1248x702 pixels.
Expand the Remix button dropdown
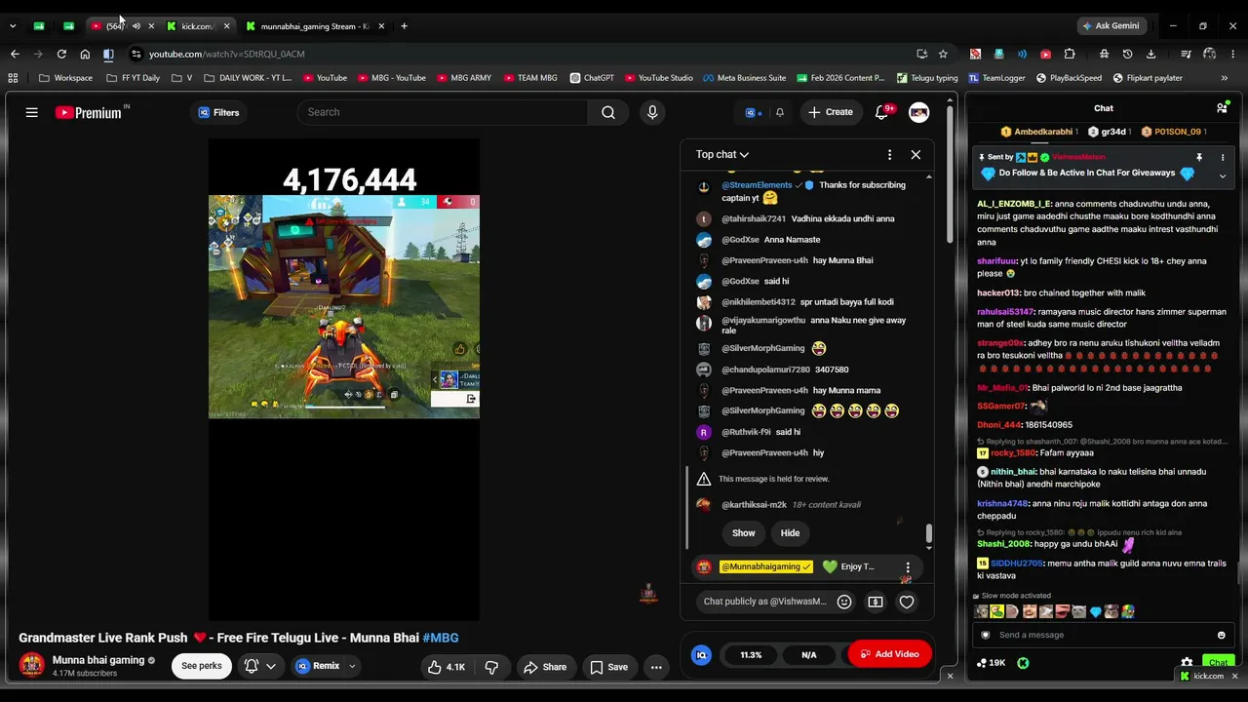352,667
